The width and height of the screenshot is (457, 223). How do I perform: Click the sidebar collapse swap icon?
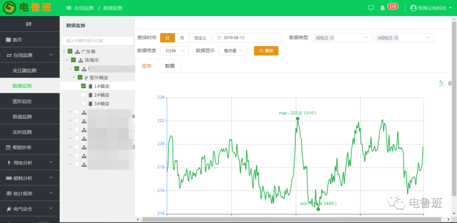click(29, 24)
